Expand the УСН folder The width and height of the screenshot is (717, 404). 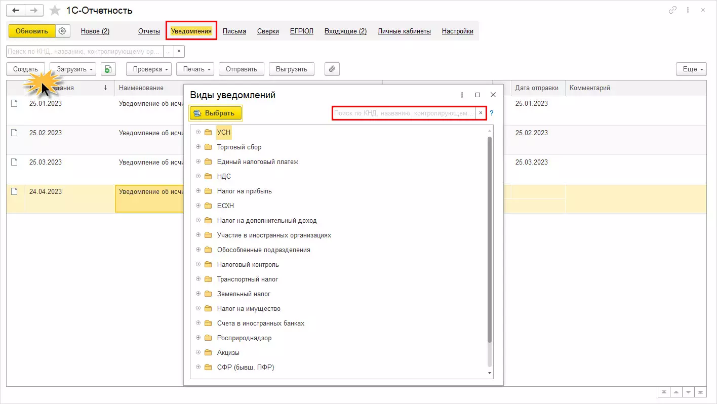point(198,132)
